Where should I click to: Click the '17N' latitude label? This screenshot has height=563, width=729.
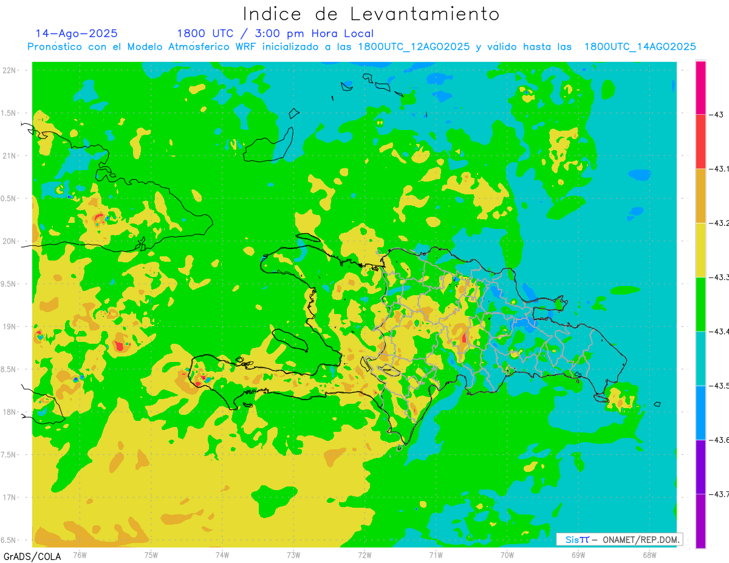[x=10, y=497]
